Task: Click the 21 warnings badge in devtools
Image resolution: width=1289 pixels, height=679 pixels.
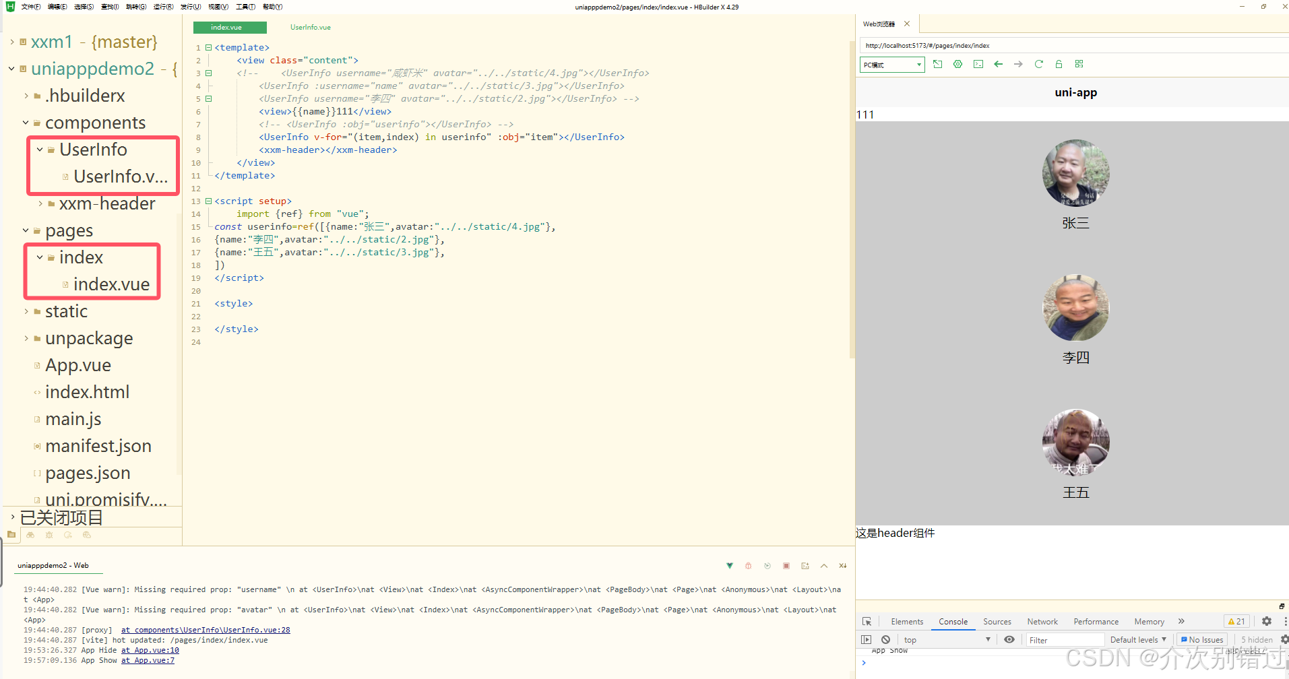Action: pyautogui.click(x=1236, y=622)
